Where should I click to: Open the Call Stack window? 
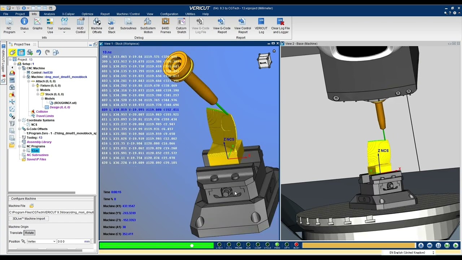pyautogui.click(x=112, y=26)
